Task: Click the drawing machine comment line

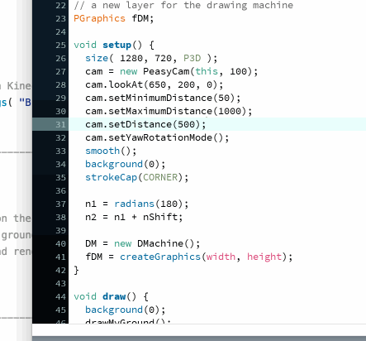Action: [183, 5]
